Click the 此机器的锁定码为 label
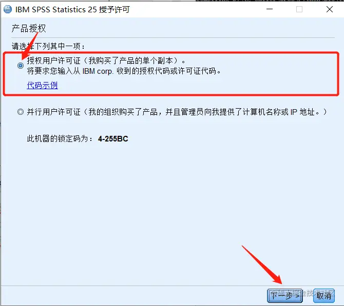The height and width of the screenshot is (306, 344). [60, 139]
